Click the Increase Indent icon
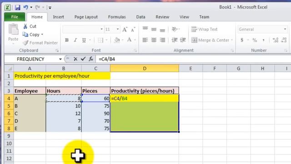This screenshot has height=164, width=291. coord(183,40)
